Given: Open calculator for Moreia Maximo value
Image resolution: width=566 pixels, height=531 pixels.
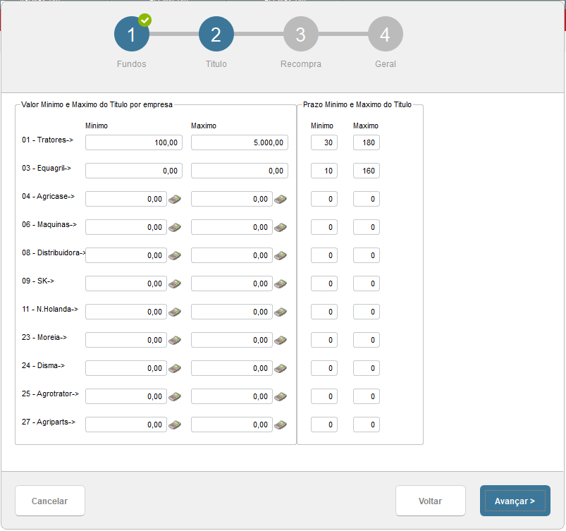Looking at the screenshot, I should point(281,340).
